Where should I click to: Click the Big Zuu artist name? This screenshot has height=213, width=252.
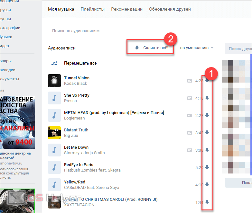[x=71, y=136]
